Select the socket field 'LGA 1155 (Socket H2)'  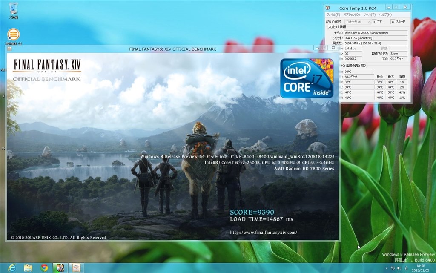coord(376,38)
